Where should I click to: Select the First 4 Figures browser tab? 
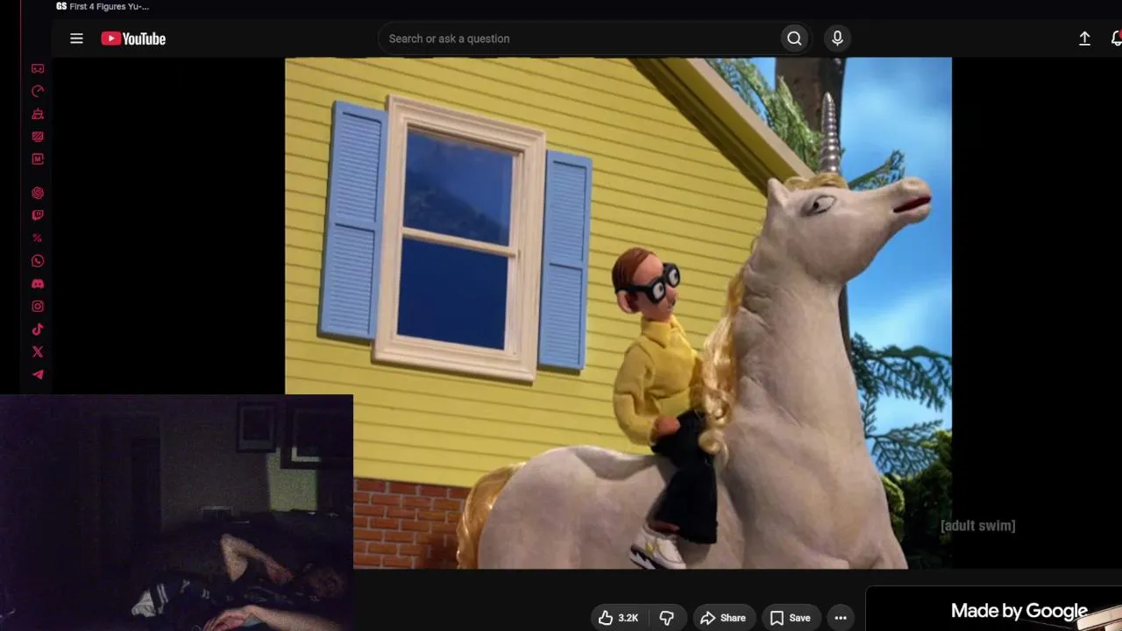coord(103,6)
